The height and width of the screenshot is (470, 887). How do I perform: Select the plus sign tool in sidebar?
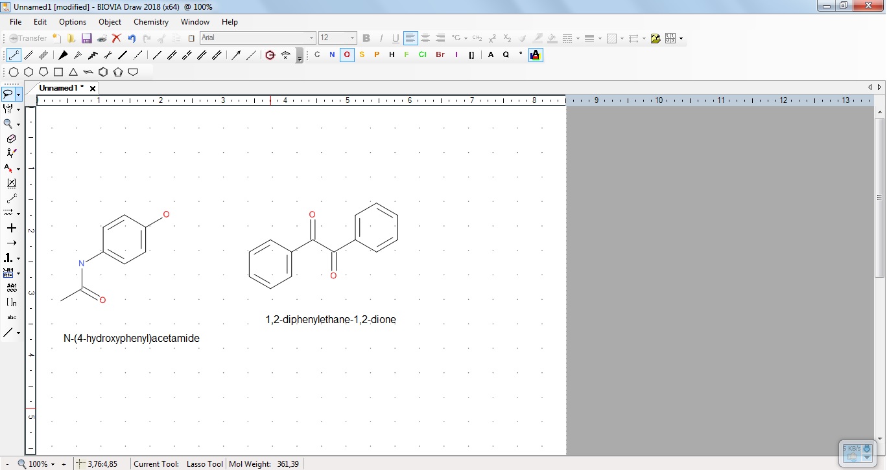11,228
